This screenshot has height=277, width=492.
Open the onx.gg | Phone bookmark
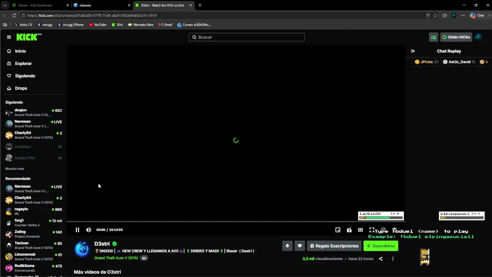point(70,25)
